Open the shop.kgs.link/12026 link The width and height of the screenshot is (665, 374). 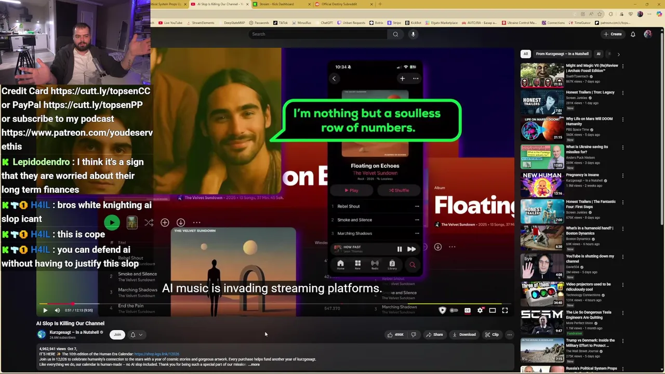(156, 354)
